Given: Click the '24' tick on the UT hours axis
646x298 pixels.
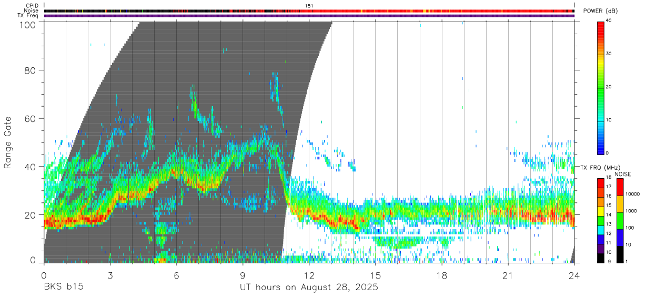Looking at the screenshot, I should 574,275.
